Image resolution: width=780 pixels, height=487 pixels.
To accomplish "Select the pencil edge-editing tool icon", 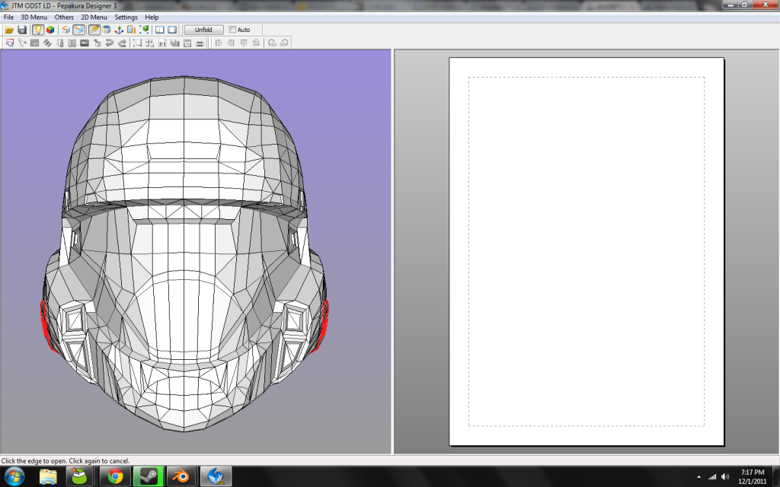I will coord(94,30).
